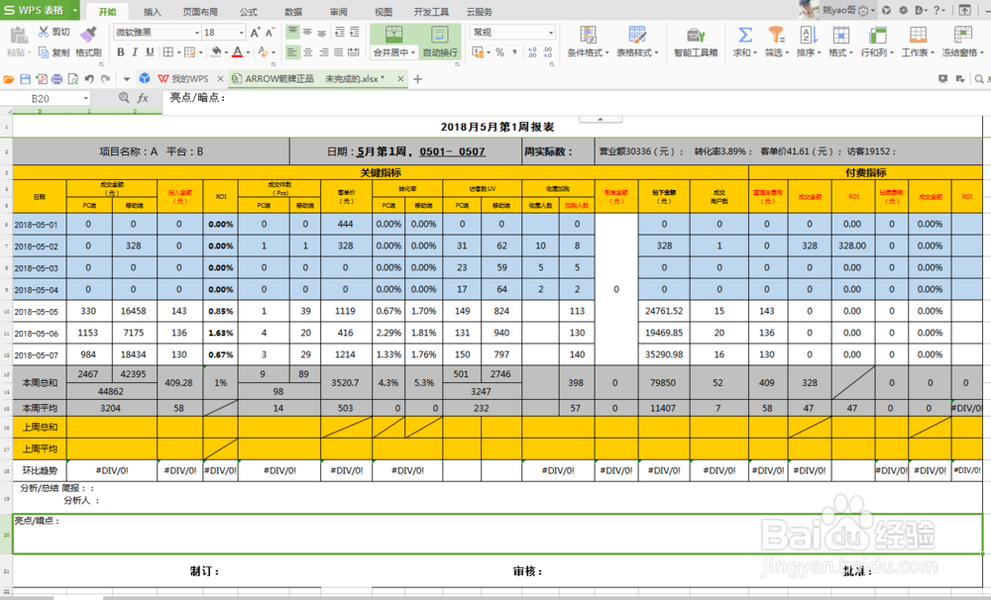Toggle center horizontal alignment
Image resolution: width=991 pixels, height=600 pixels.
[308, 52]
